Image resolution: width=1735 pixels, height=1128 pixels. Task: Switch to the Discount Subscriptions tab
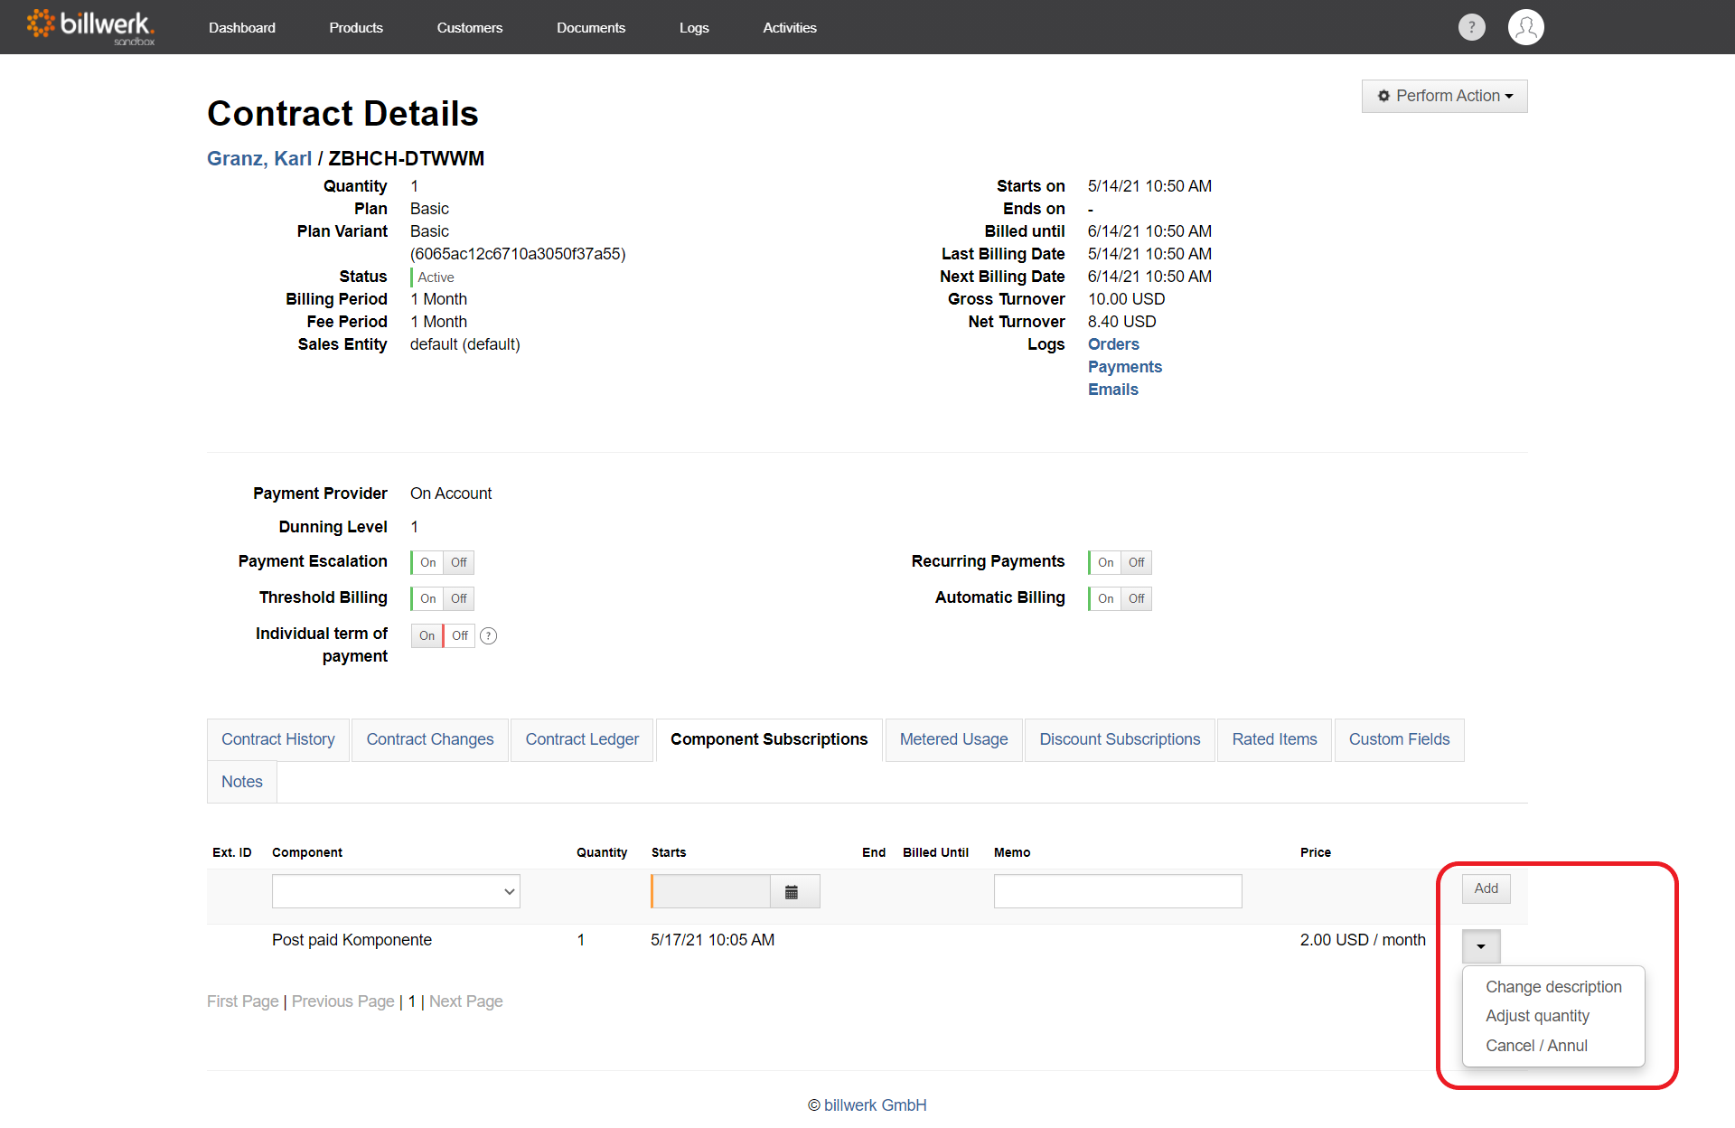[x=1120, y=739]
